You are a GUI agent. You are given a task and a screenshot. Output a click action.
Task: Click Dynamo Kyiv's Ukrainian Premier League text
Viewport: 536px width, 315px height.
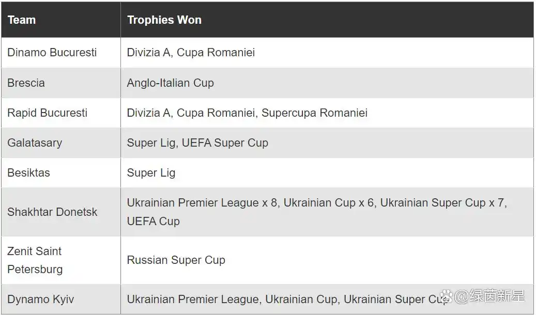pyautogui.click(x=192, y=300)
